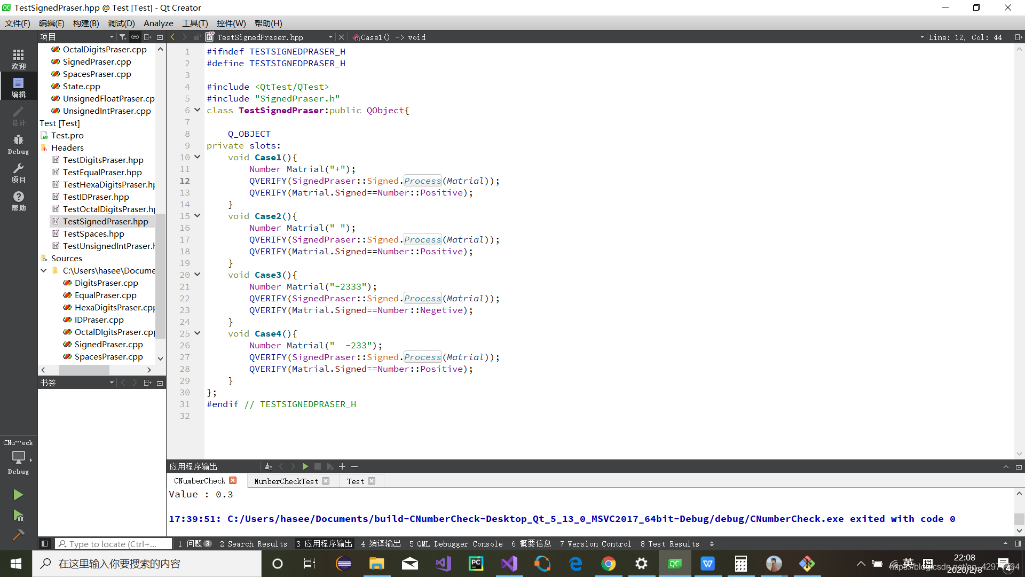1025x577 pixels.
Task: Toggle visibility of CNumberCheck output tab
Action: click(x=233, y=481)
